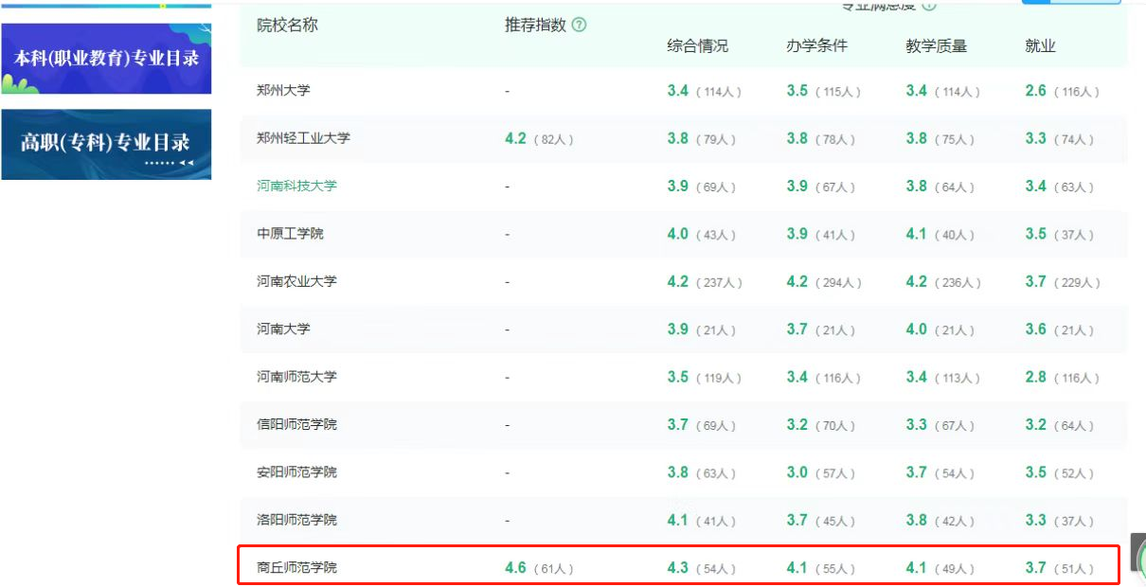Open 河南师范大学 entry
This screenshot has width=1146, height=587.
(296, 377)
